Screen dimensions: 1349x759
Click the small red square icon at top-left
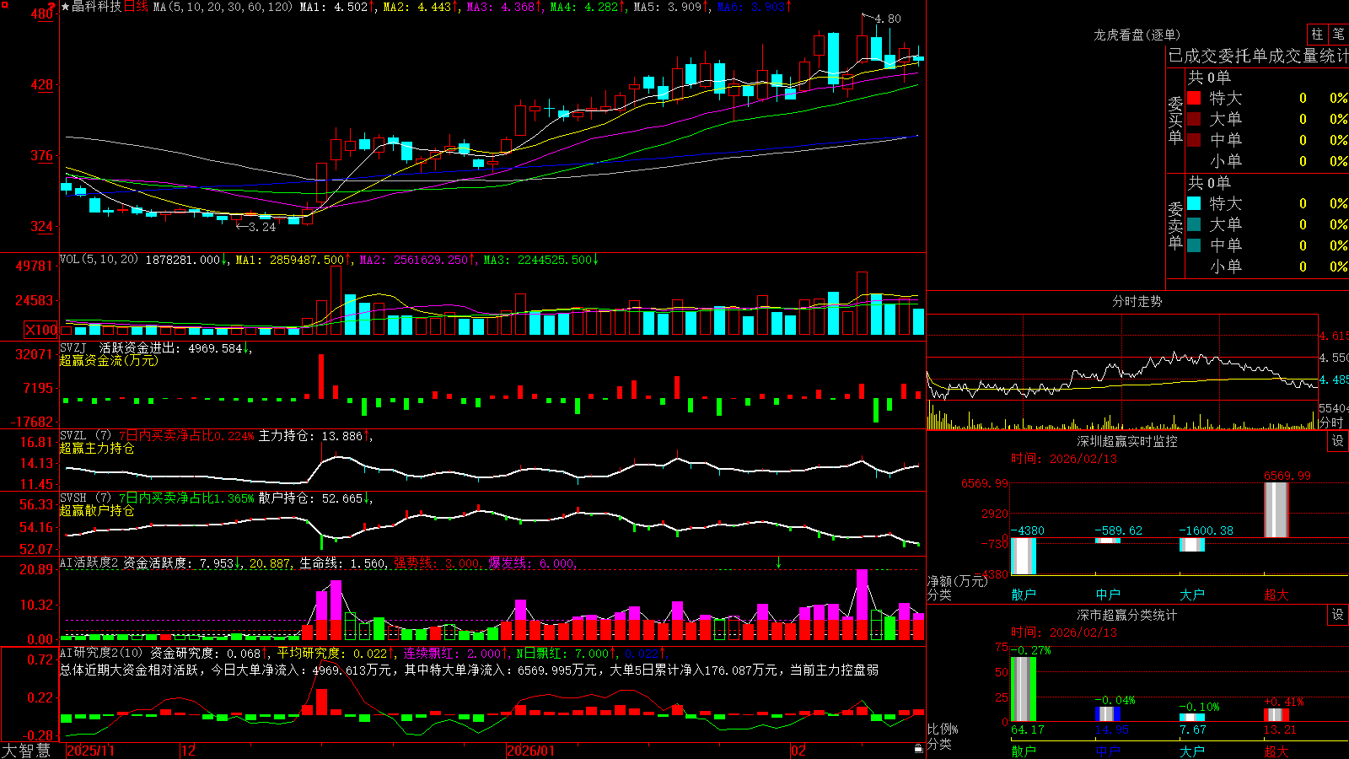[x=4, y=6]
